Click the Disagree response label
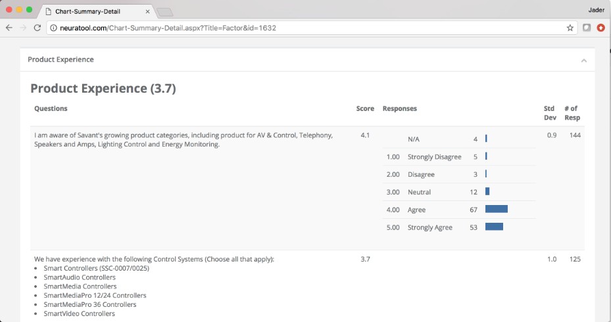The width and height of the screenshot is (611, 322). pos(421,174)
